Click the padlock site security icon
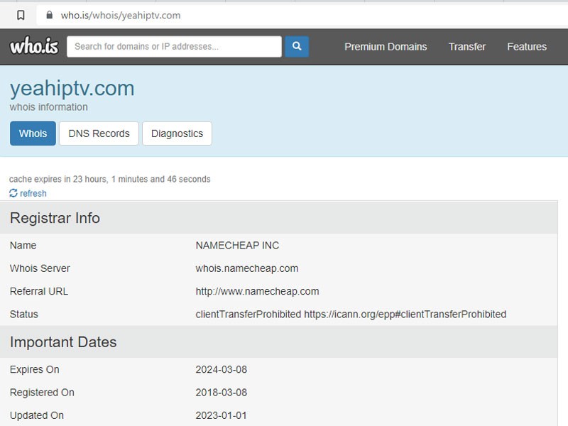The height and width of the screenshot is (426, 568). click(x=50, y=15)
